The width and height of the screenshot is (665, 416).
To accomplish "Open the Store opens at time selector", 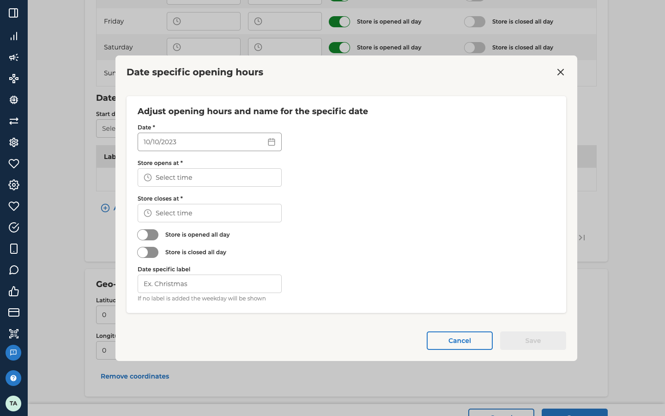I will point(210,177).
